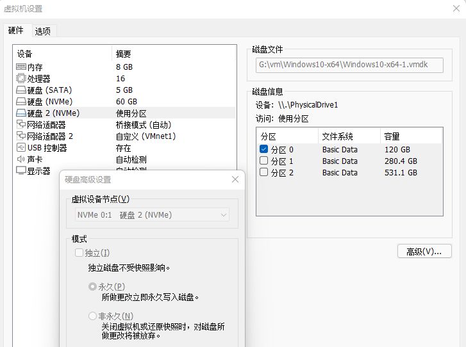The height and width of the screenshot is (347, 466).
Task: Click the processor (处理器) chip icon
Action: coord(21,78)
